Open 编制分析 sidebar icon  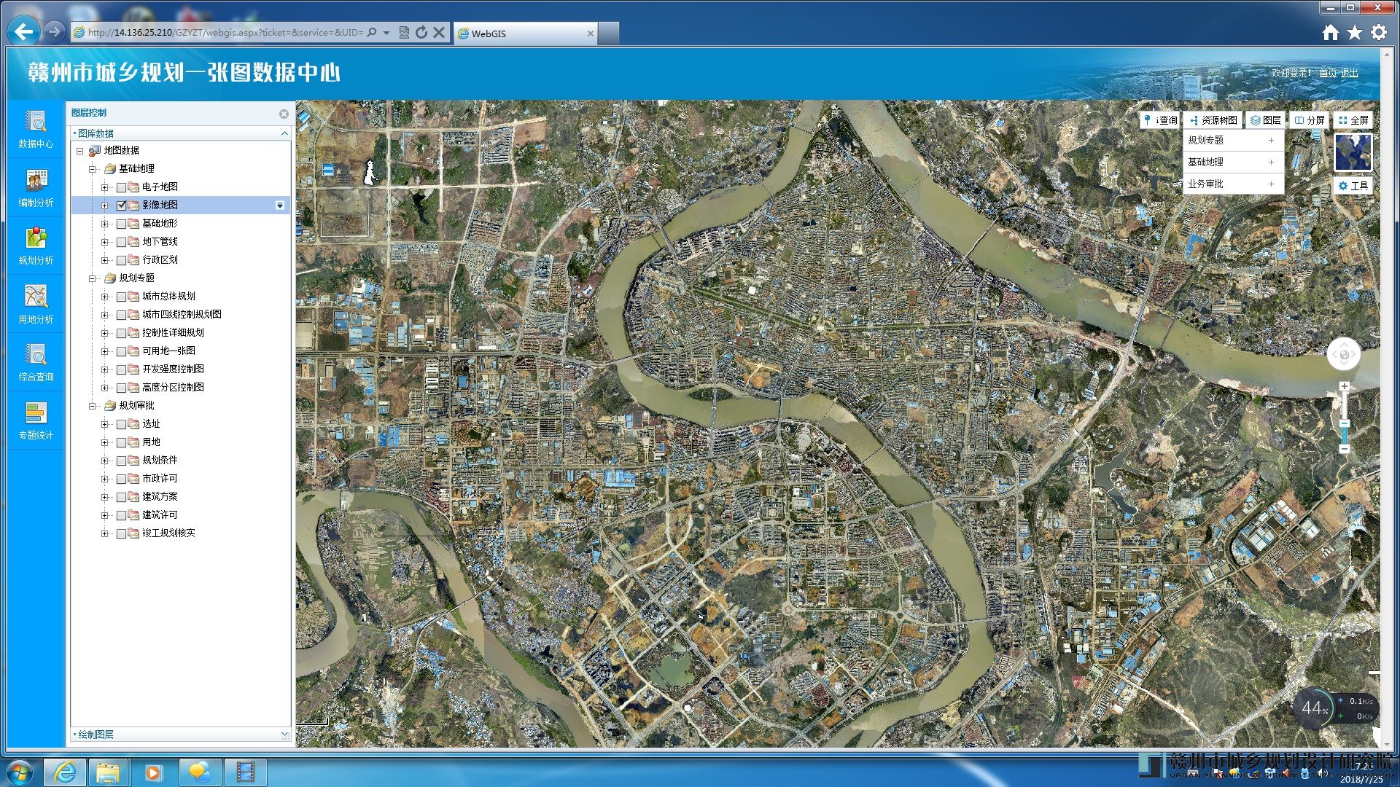(36, 188)
